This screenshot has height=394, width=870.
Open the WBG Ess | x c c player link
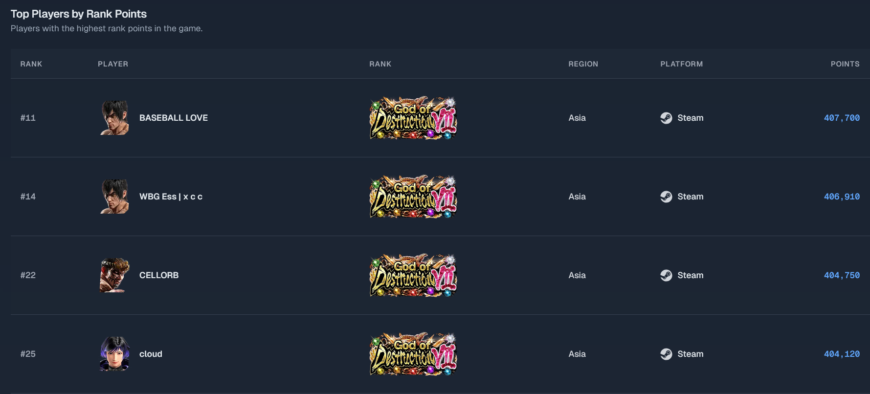tap(171, 197)
